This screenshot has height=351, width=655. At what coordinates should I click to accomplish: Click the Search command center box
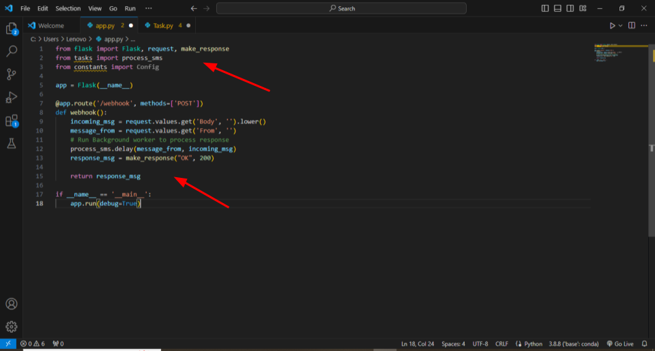[341, 8]
